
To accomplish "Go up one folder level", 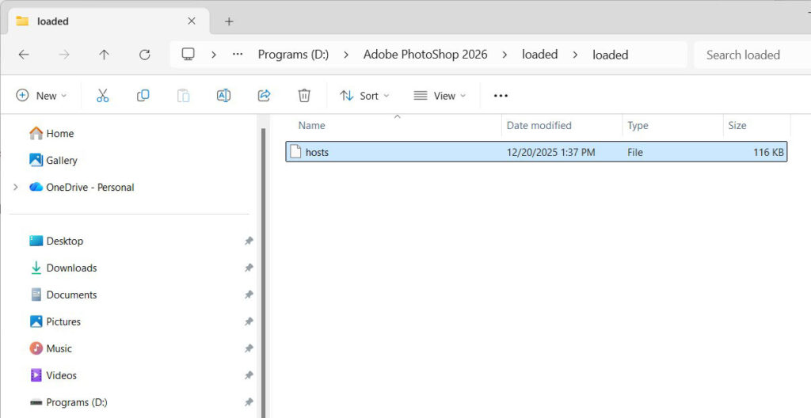I will click(104, 55).
